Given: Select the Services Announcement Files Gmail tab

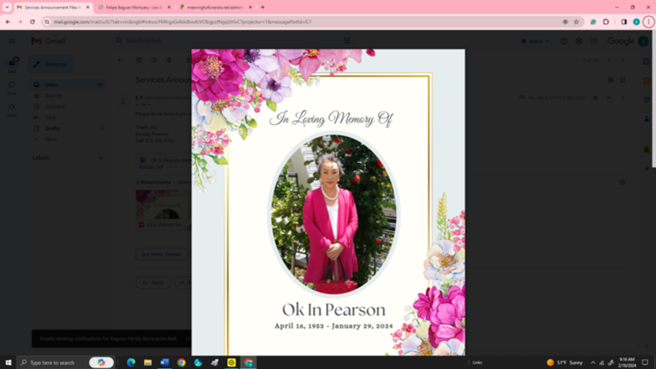Looking at the screenshot, I should tap(53, 7).
